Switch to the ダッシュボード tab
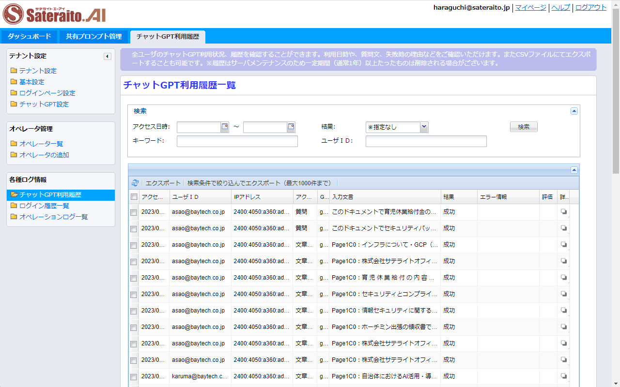This screenshot has width=620, height=387. pyautogui.click(x=29, y=36)
